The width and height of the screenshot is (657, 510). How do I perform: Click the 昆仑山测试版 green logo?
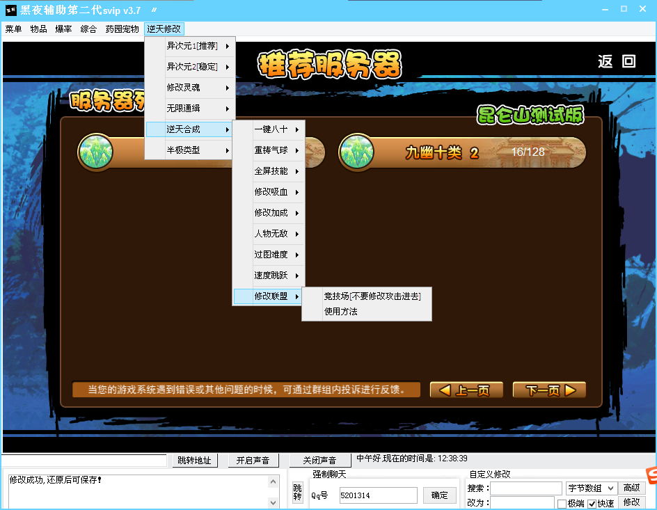tap(530, 115)
